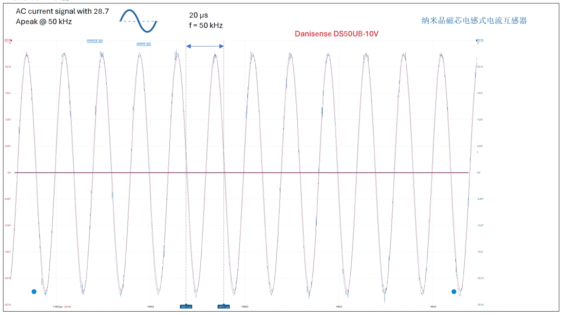Close the Lineale tag on the plot
The width and height of the screenshot is (565, 315).
149,44
